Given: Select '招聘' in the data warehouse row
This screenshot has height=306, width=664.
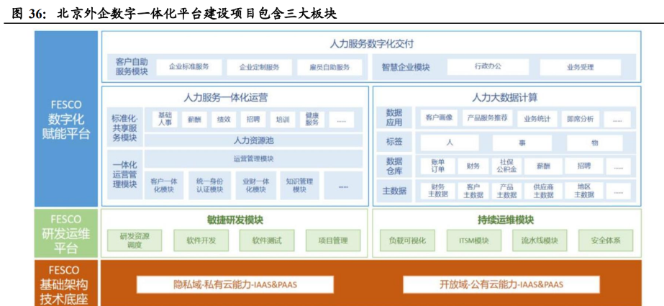Looking at the screenshot, I should coord(584,166).
